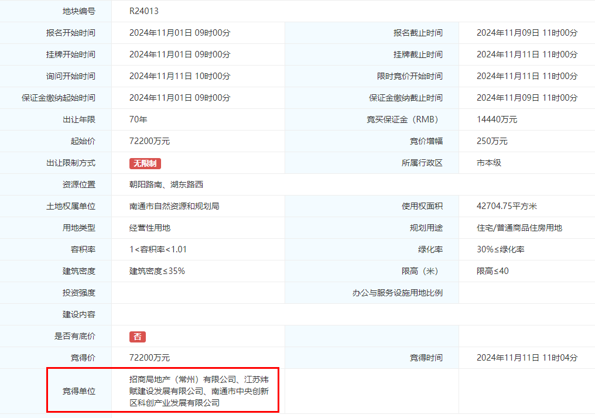Click the 规划用途 label

(x=426, y=228)
